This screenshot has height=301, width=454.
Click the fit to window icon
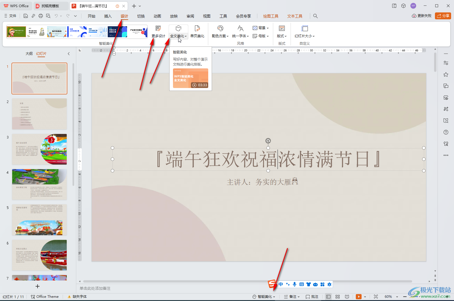(x=376, y=297)
